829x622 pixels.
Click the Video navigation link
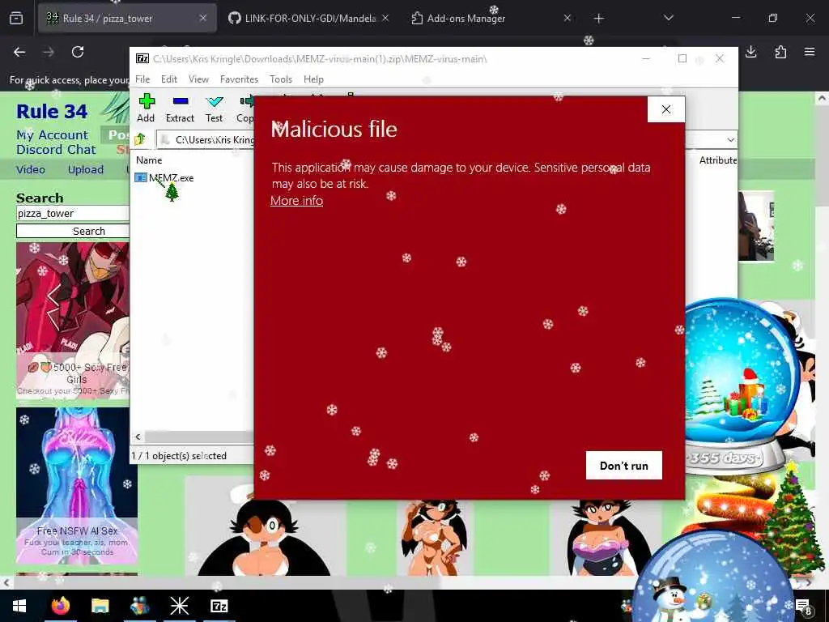click(31, 169)
